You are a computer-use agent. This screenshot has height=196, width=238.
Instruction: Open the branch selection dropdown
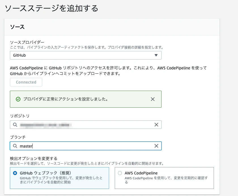pos(85,146)
